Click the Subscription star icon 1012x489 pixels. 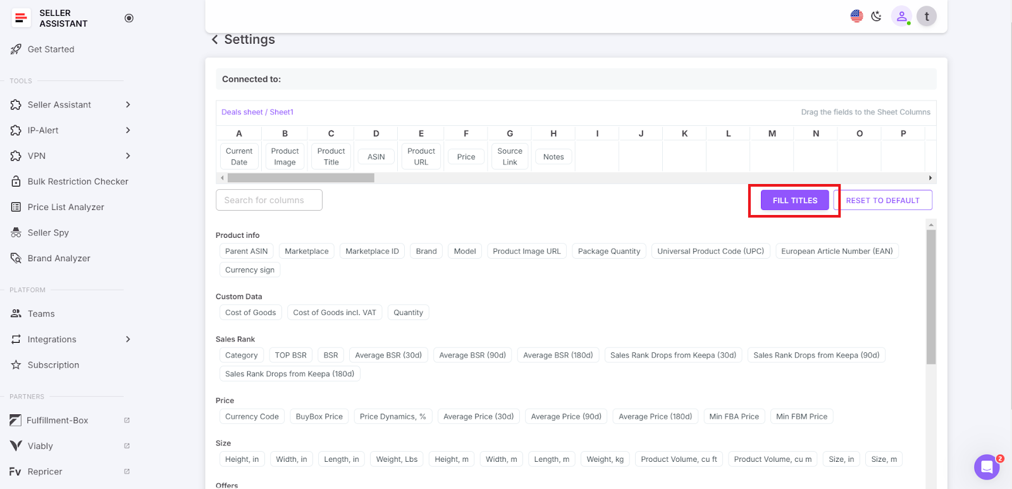coord(16,365)
